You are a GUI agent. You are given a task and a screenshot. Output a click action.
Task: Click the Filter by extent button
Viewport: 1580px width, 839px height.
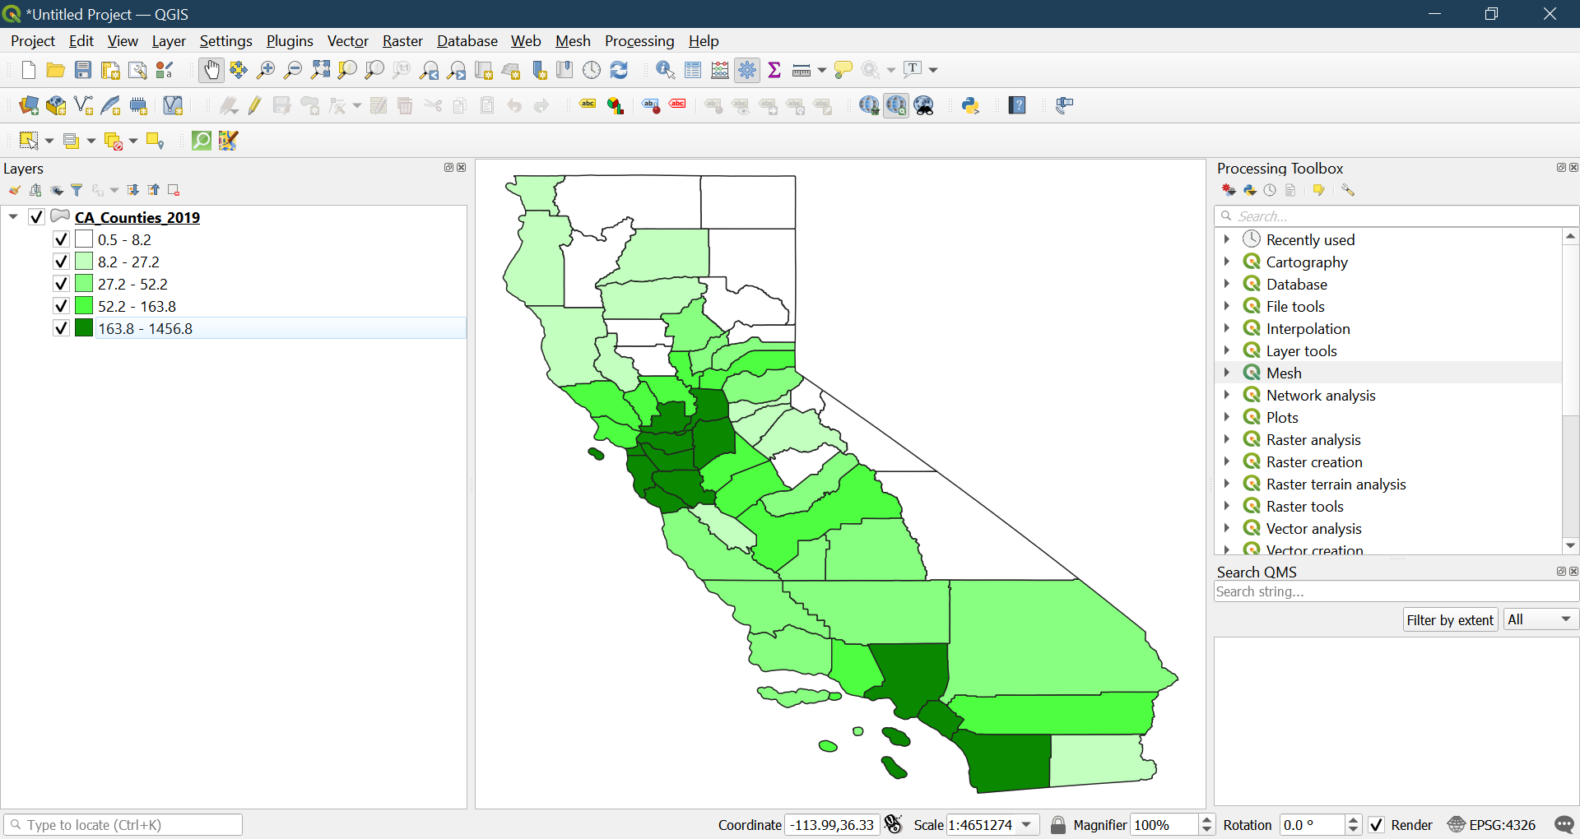(1449, 619)
